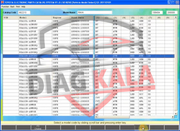Open the Print menu
Image resolution: width=180 pixels, height=131 pixels.
(18, 7)
